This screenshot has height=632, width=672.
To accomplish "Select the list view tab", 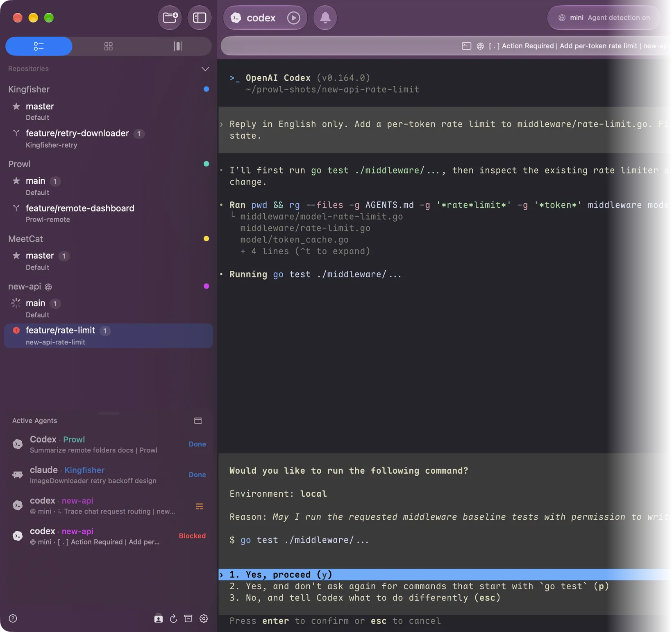I will tap(39, 46).
